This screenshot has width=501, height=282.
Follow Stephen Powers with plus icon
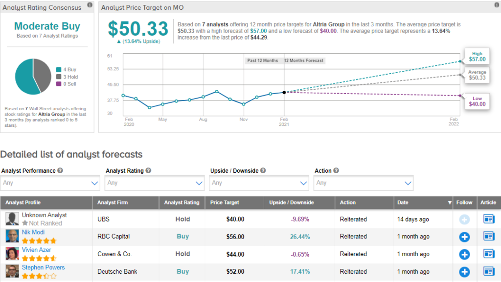(x=464, y=272)
